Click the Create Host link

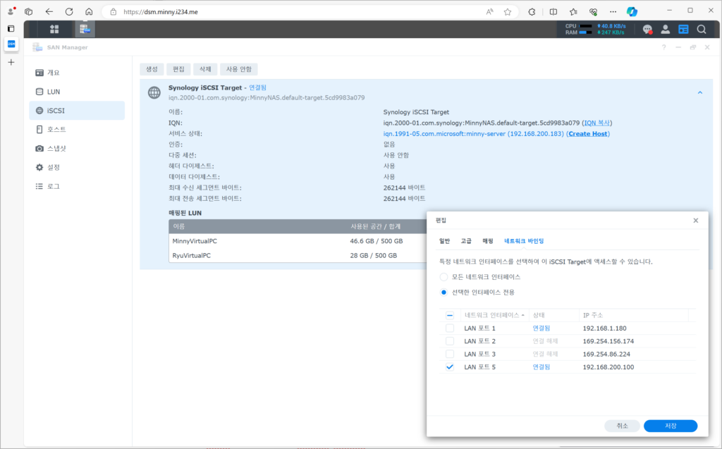point(587,134)
